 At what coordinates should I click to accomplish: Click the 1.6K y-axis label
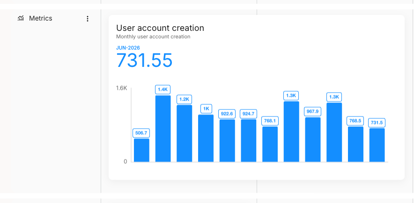121,88
